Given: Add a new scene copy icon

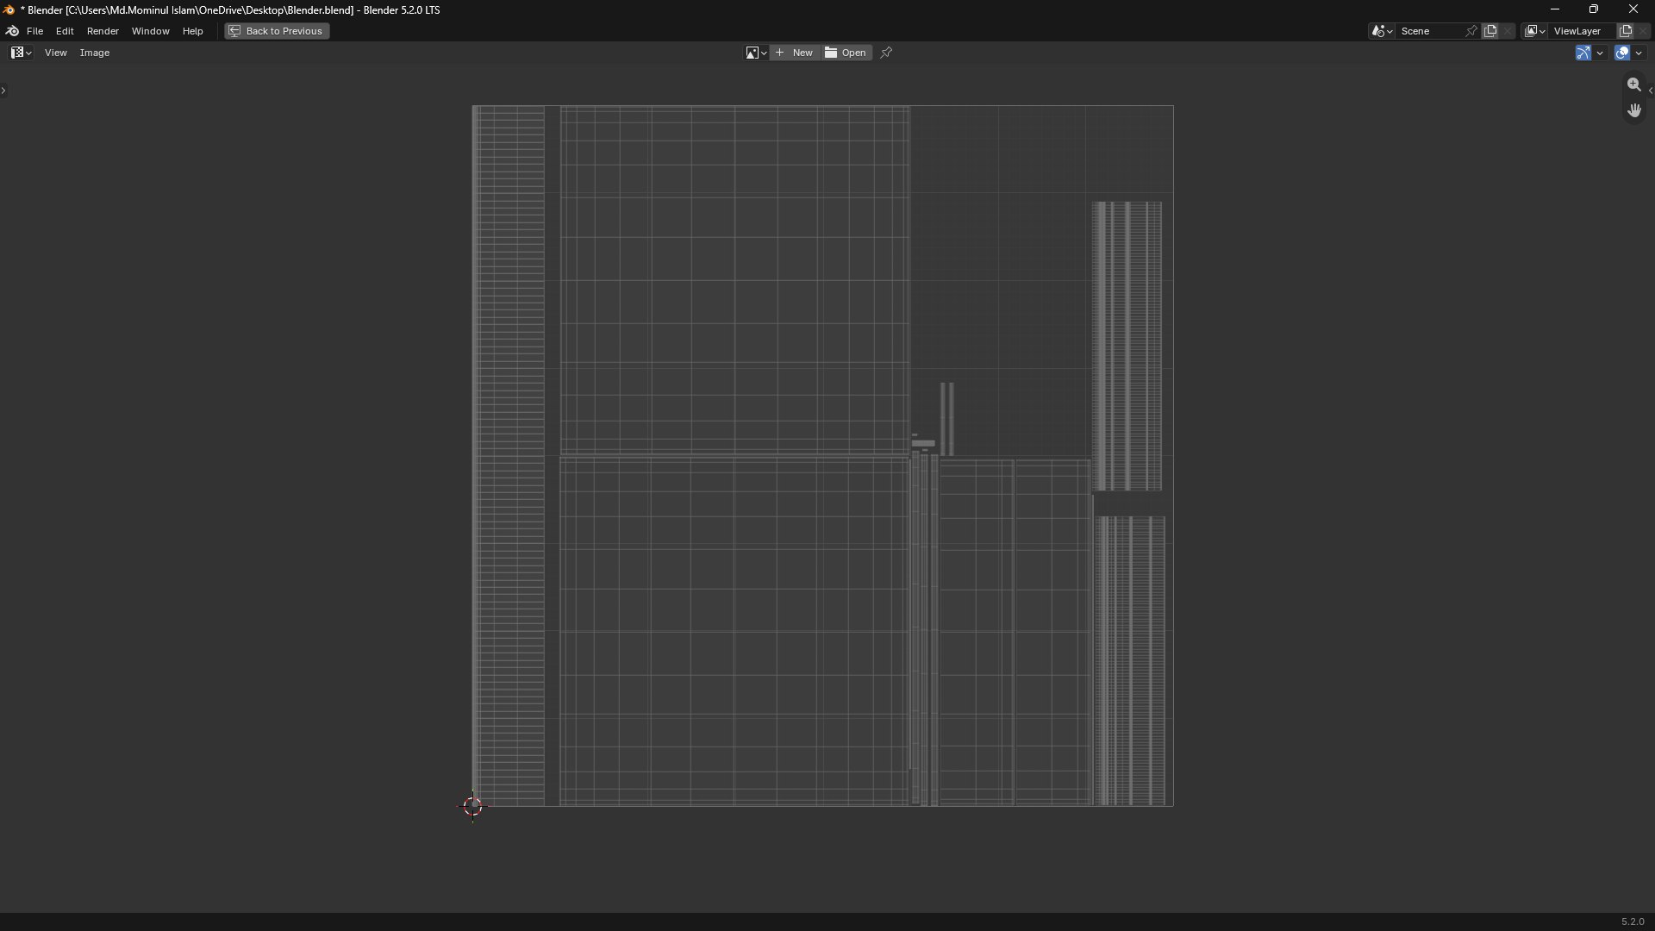Looking at the screenshot, I should 1490,31.
